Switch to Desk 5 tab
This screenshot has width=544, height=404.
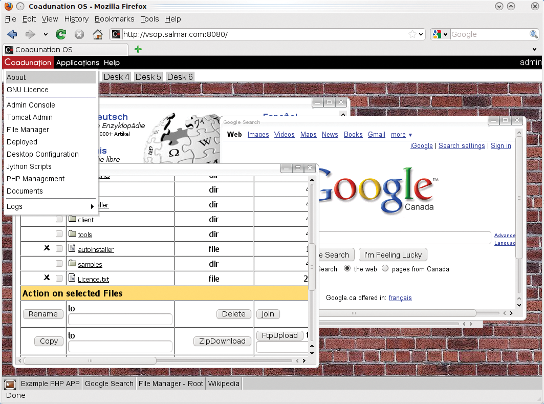148,77
